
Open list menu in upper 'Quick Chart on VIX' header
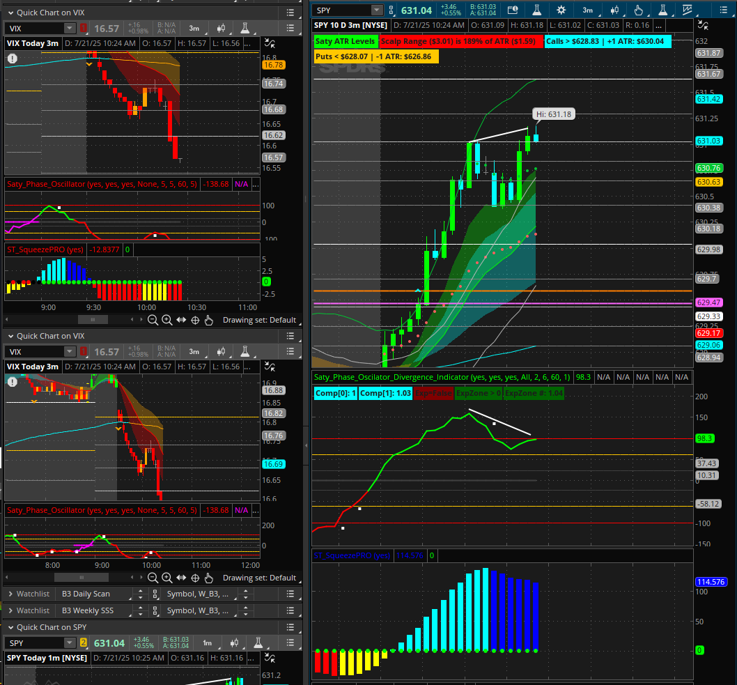pos(290,13)
